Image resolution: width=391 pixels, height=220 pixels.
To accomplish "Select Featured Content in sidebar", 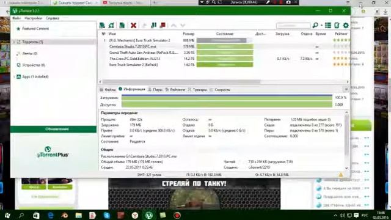I will click(35, 29).
